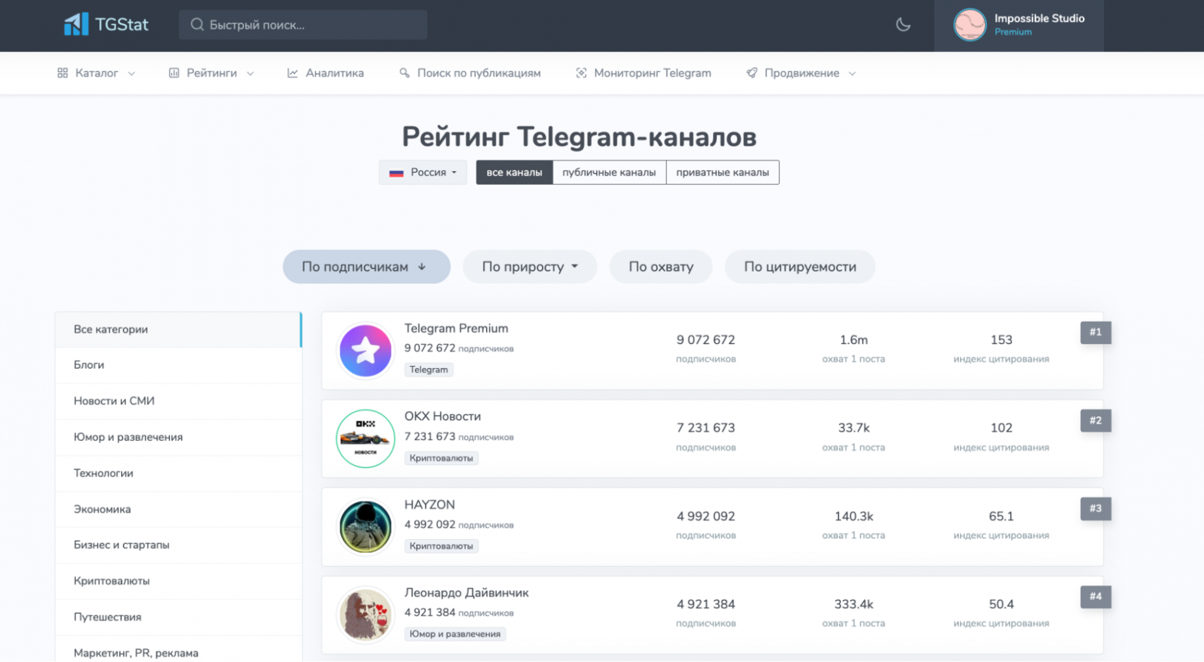Select Блоги category
The height and width of the screenshot is (662, 1204).
[x=178, y=365]
